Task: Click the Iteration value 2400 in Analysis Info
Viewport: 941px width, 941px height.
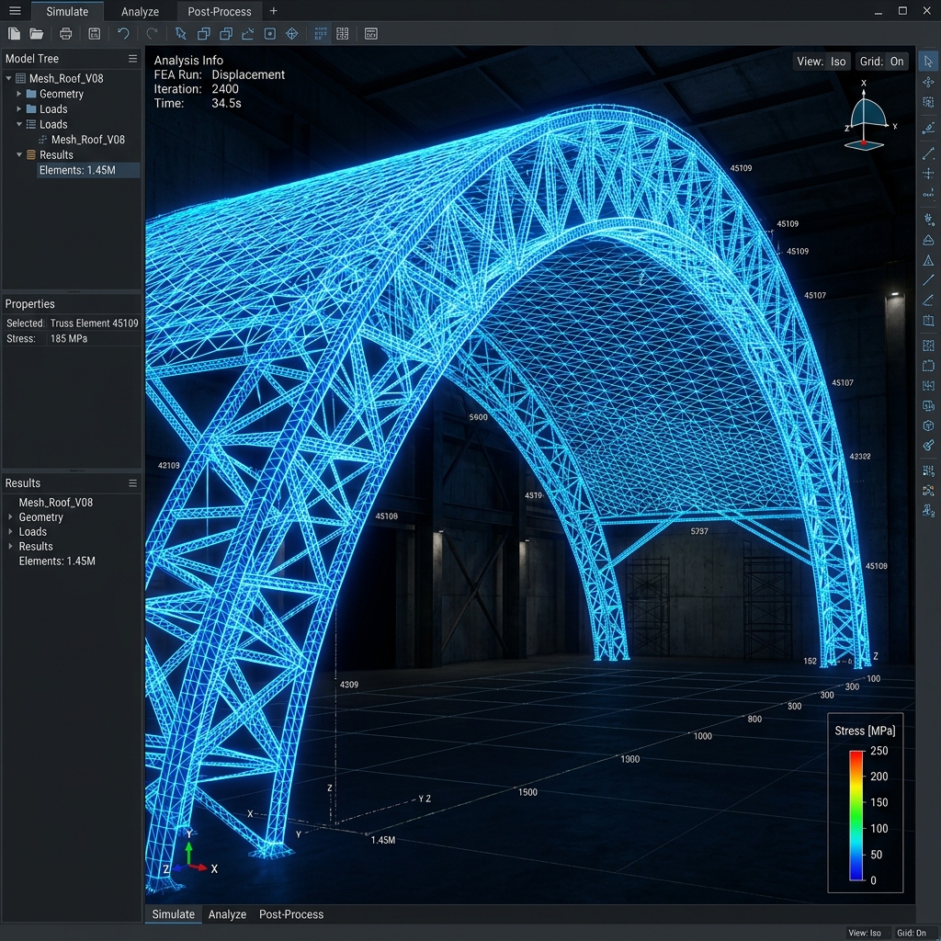Action: pyautogui.click(x=225, y=89)
